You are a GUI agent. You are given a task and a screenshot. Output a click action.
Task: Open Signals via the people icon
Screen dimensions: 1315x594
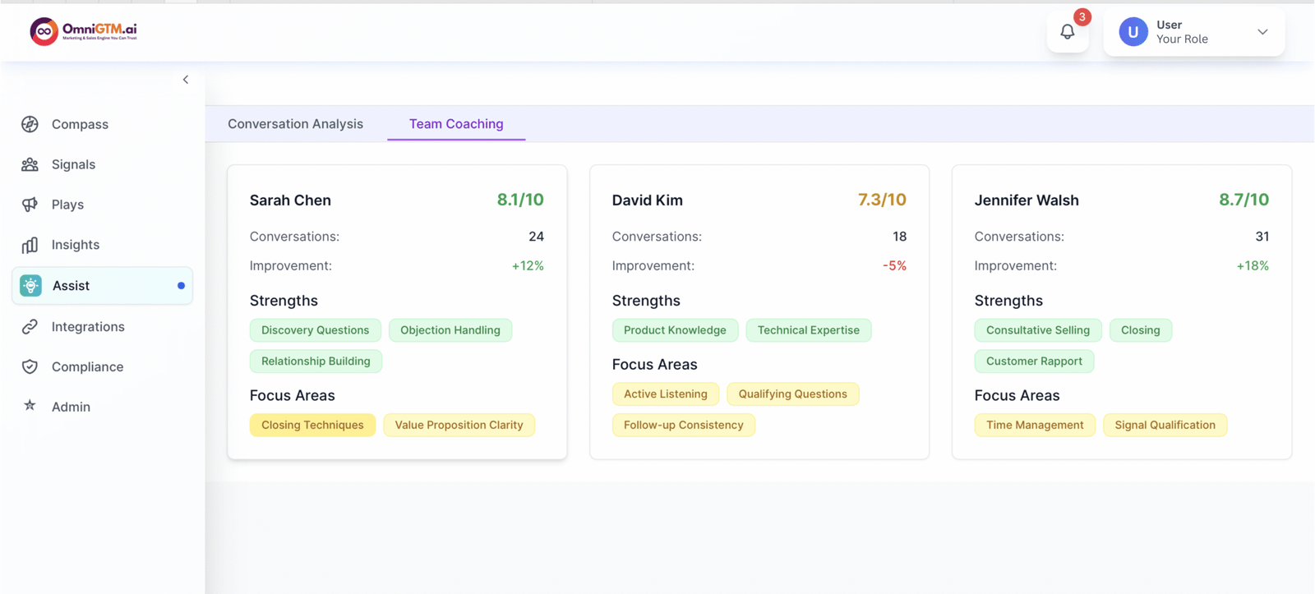tap(30, 164)
